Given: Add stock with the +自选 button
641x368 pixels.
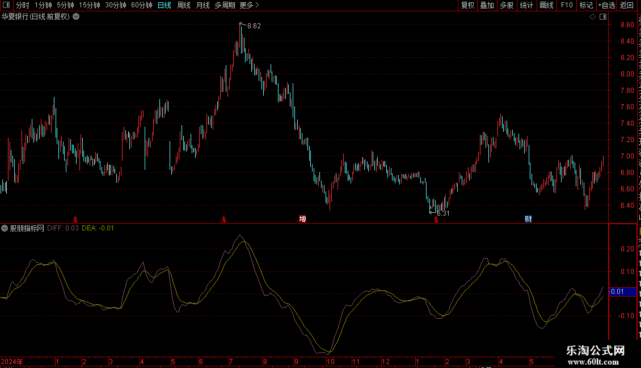Looking at the screenshot, I should click(x=606, y=5).
